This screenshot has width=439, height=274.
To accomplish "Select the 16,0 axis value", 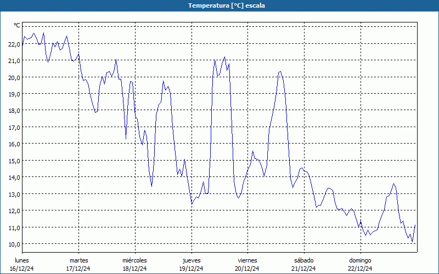I will [x=14, y=144].
